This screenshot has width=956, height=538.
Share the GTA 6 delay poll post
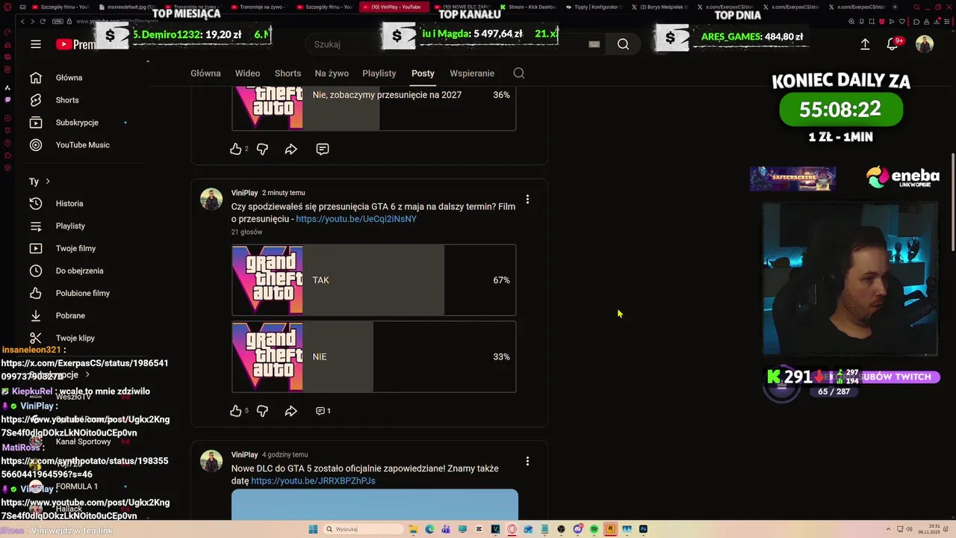[x=291, y=411]
